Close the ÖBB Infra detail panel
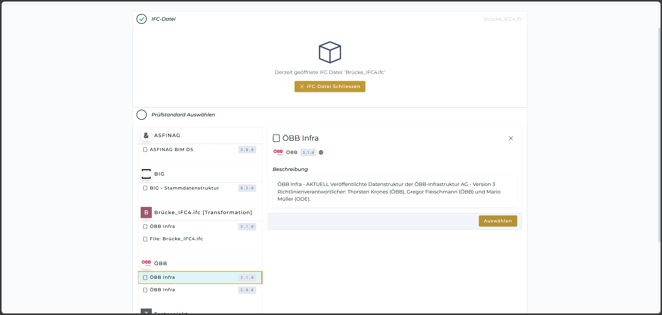The height and width of the screenshot is (315, 662). pyautogui.click(x=511, y=138)
